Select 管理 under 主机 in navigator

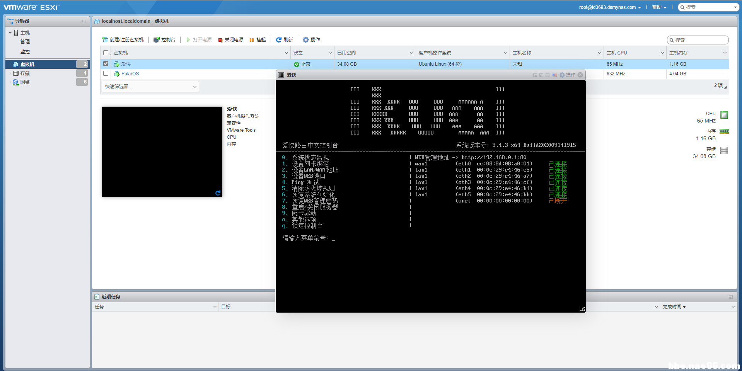[25, 42]
